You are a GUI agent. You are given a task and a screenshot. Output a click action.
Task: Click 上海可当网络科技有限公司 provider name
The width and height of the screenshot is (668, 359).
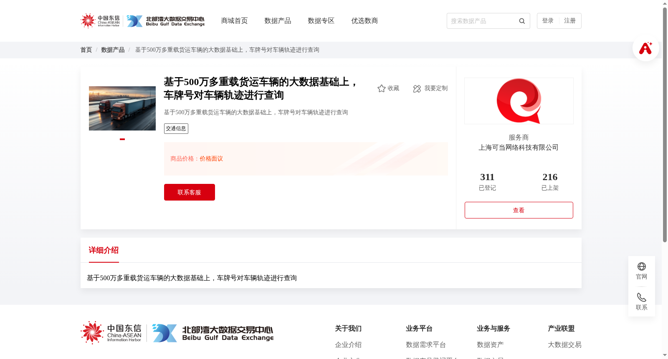(x=519, y=148)
